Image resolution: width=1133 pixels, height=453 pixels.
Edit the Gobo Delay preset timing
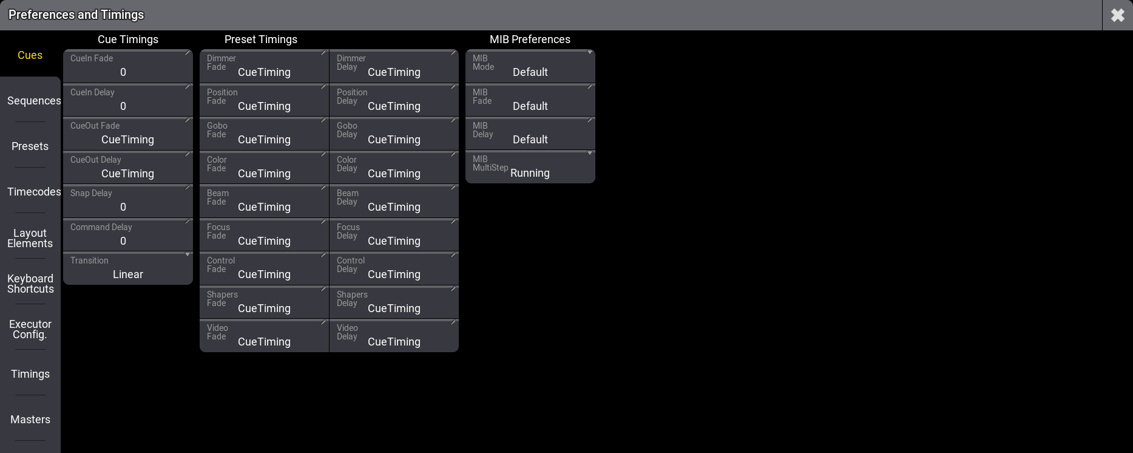point(394,134)
